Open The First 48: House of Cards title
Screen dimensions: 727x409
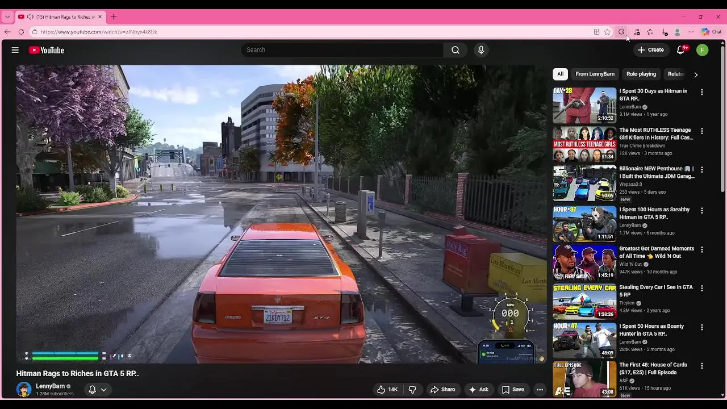coord(653,369)
